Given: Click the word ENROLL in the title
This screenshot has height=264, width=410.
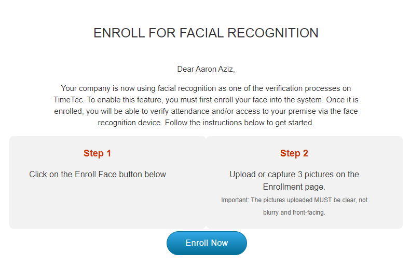Looking at the screenshot, I should point(119,33).
